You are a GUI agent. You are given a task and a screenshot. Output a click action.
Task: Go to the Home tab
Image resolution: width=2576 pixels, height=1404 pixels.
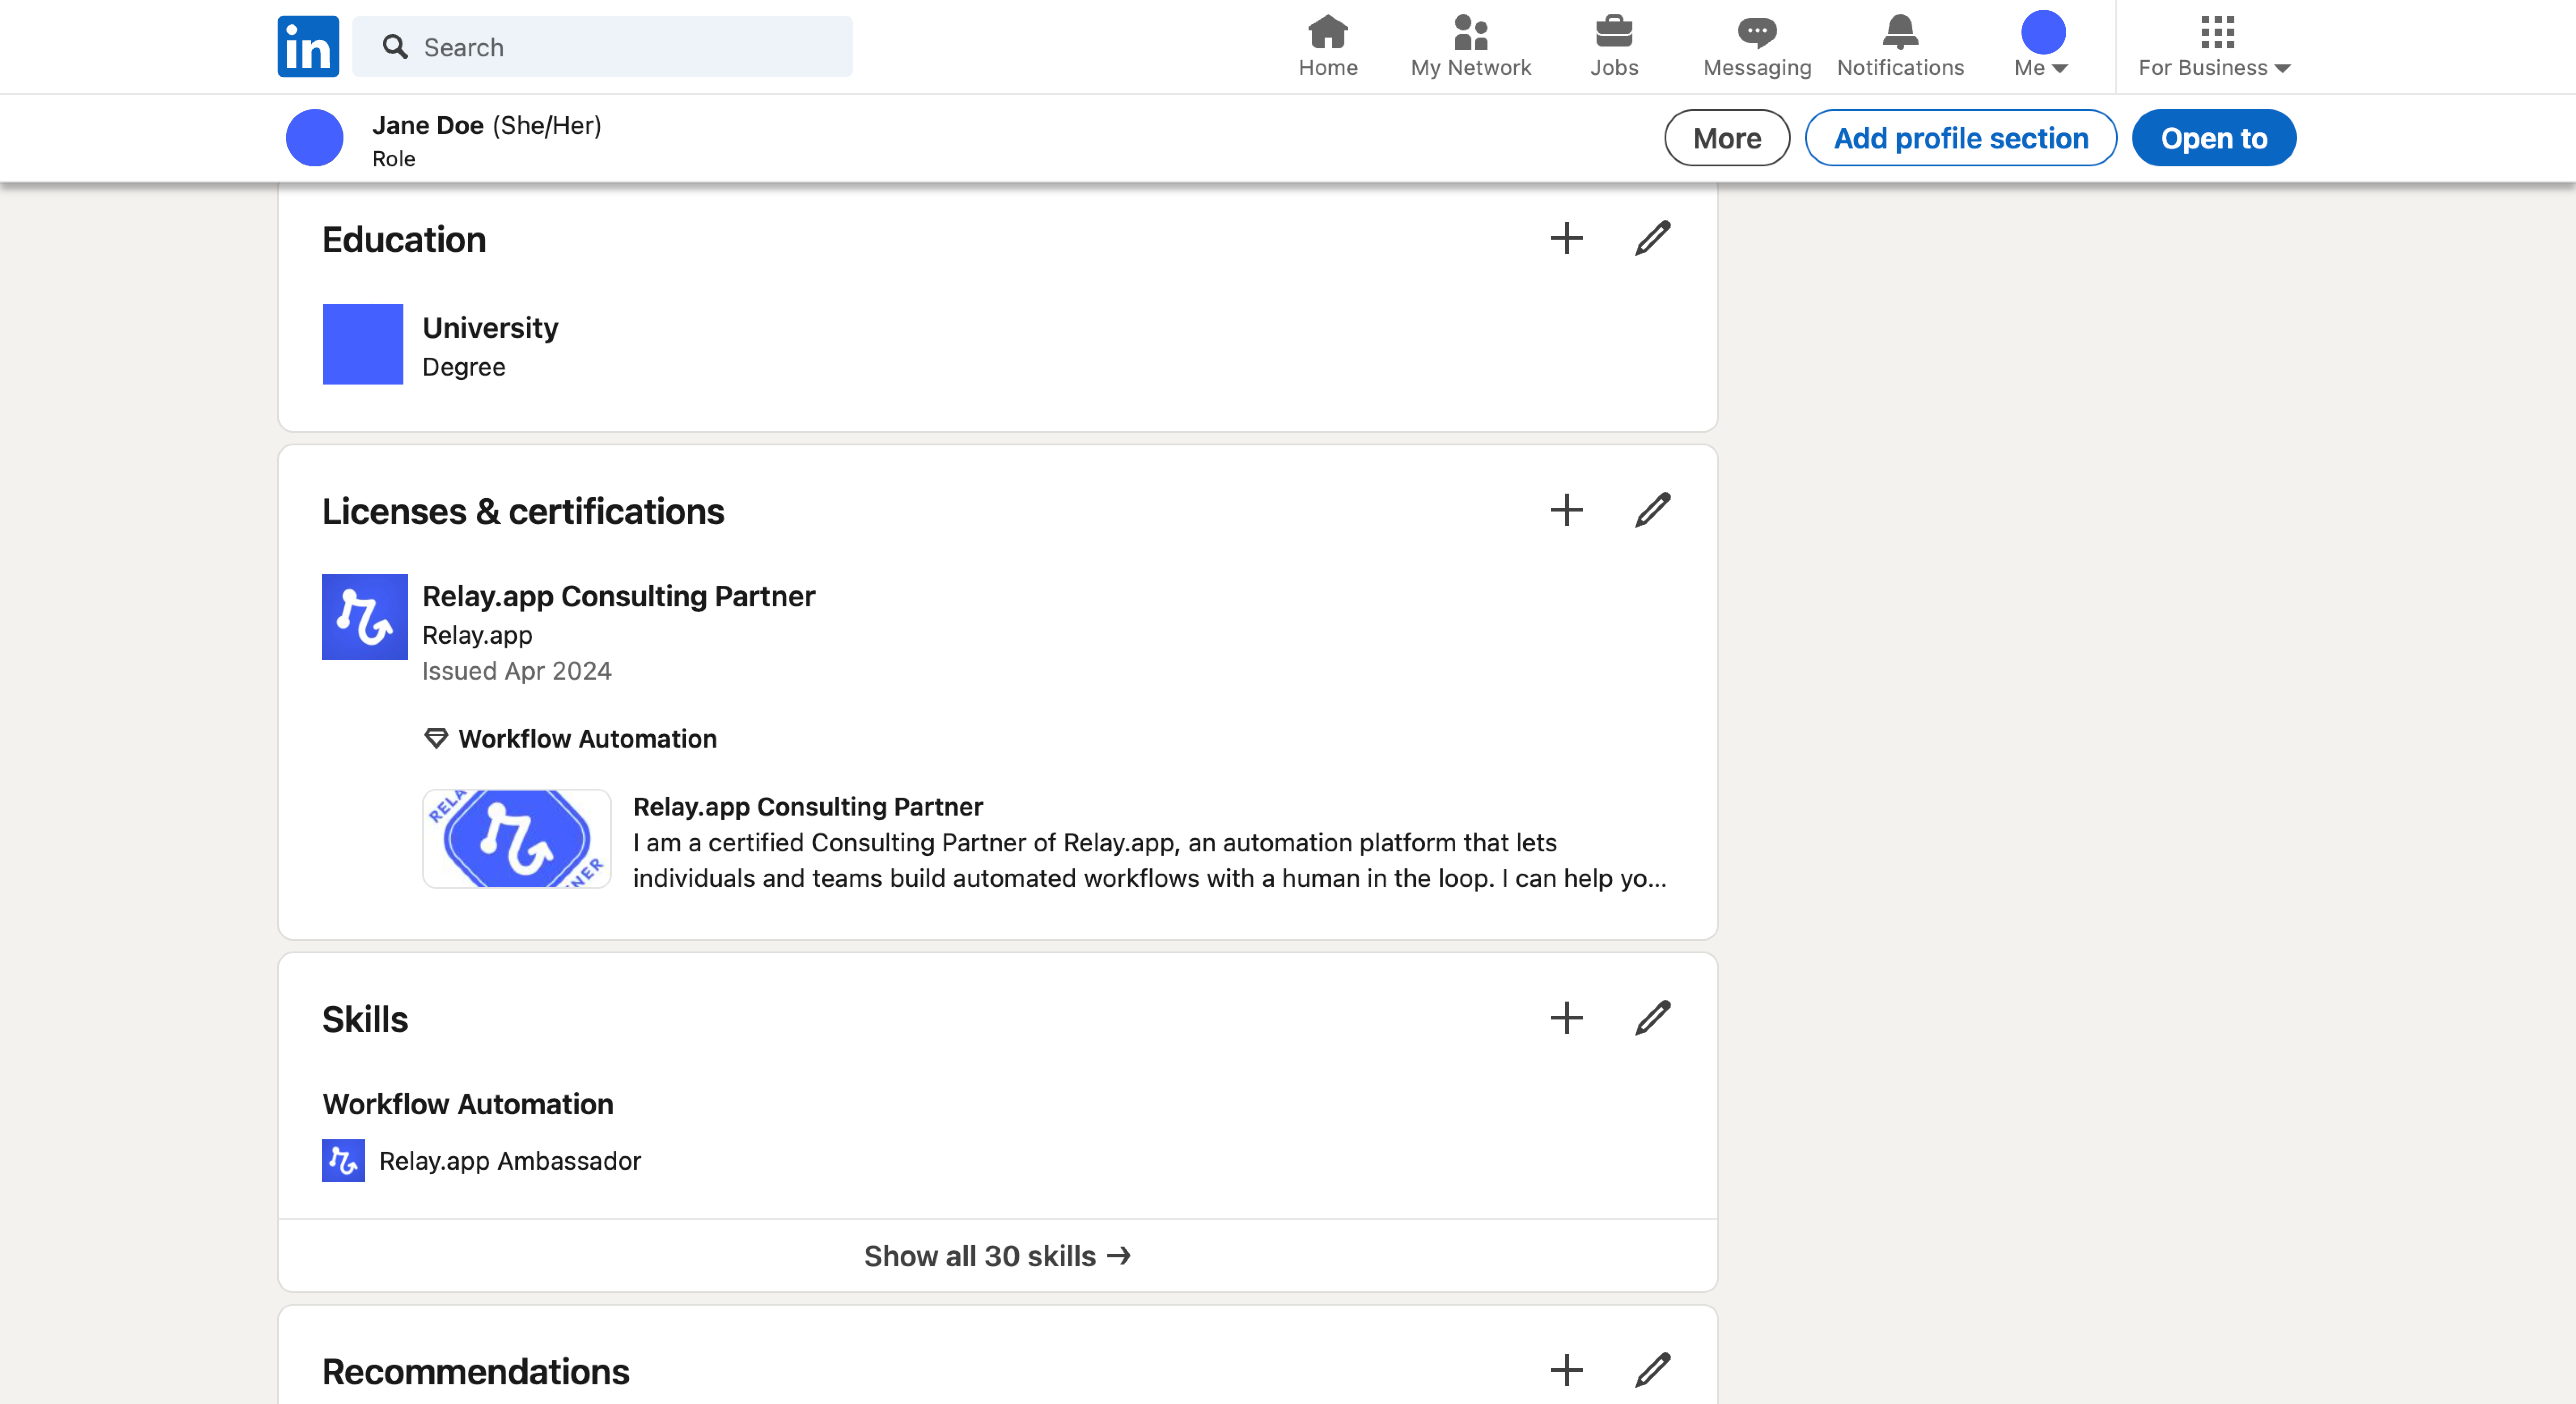pos(1328,46)
